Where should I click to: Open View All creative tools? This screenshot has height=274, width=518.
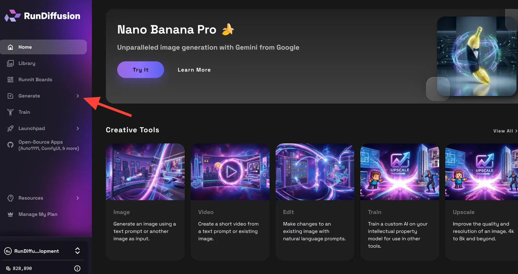click(505, 131)
